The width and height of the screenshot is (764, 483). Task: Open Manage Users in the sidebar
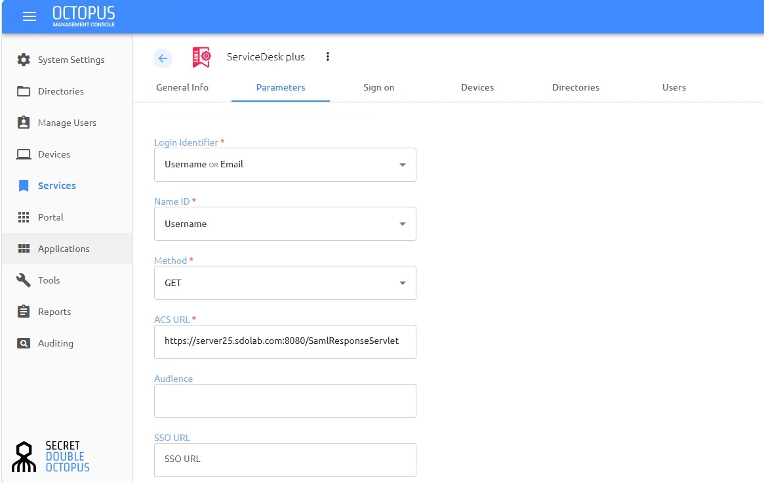(68, 123)
